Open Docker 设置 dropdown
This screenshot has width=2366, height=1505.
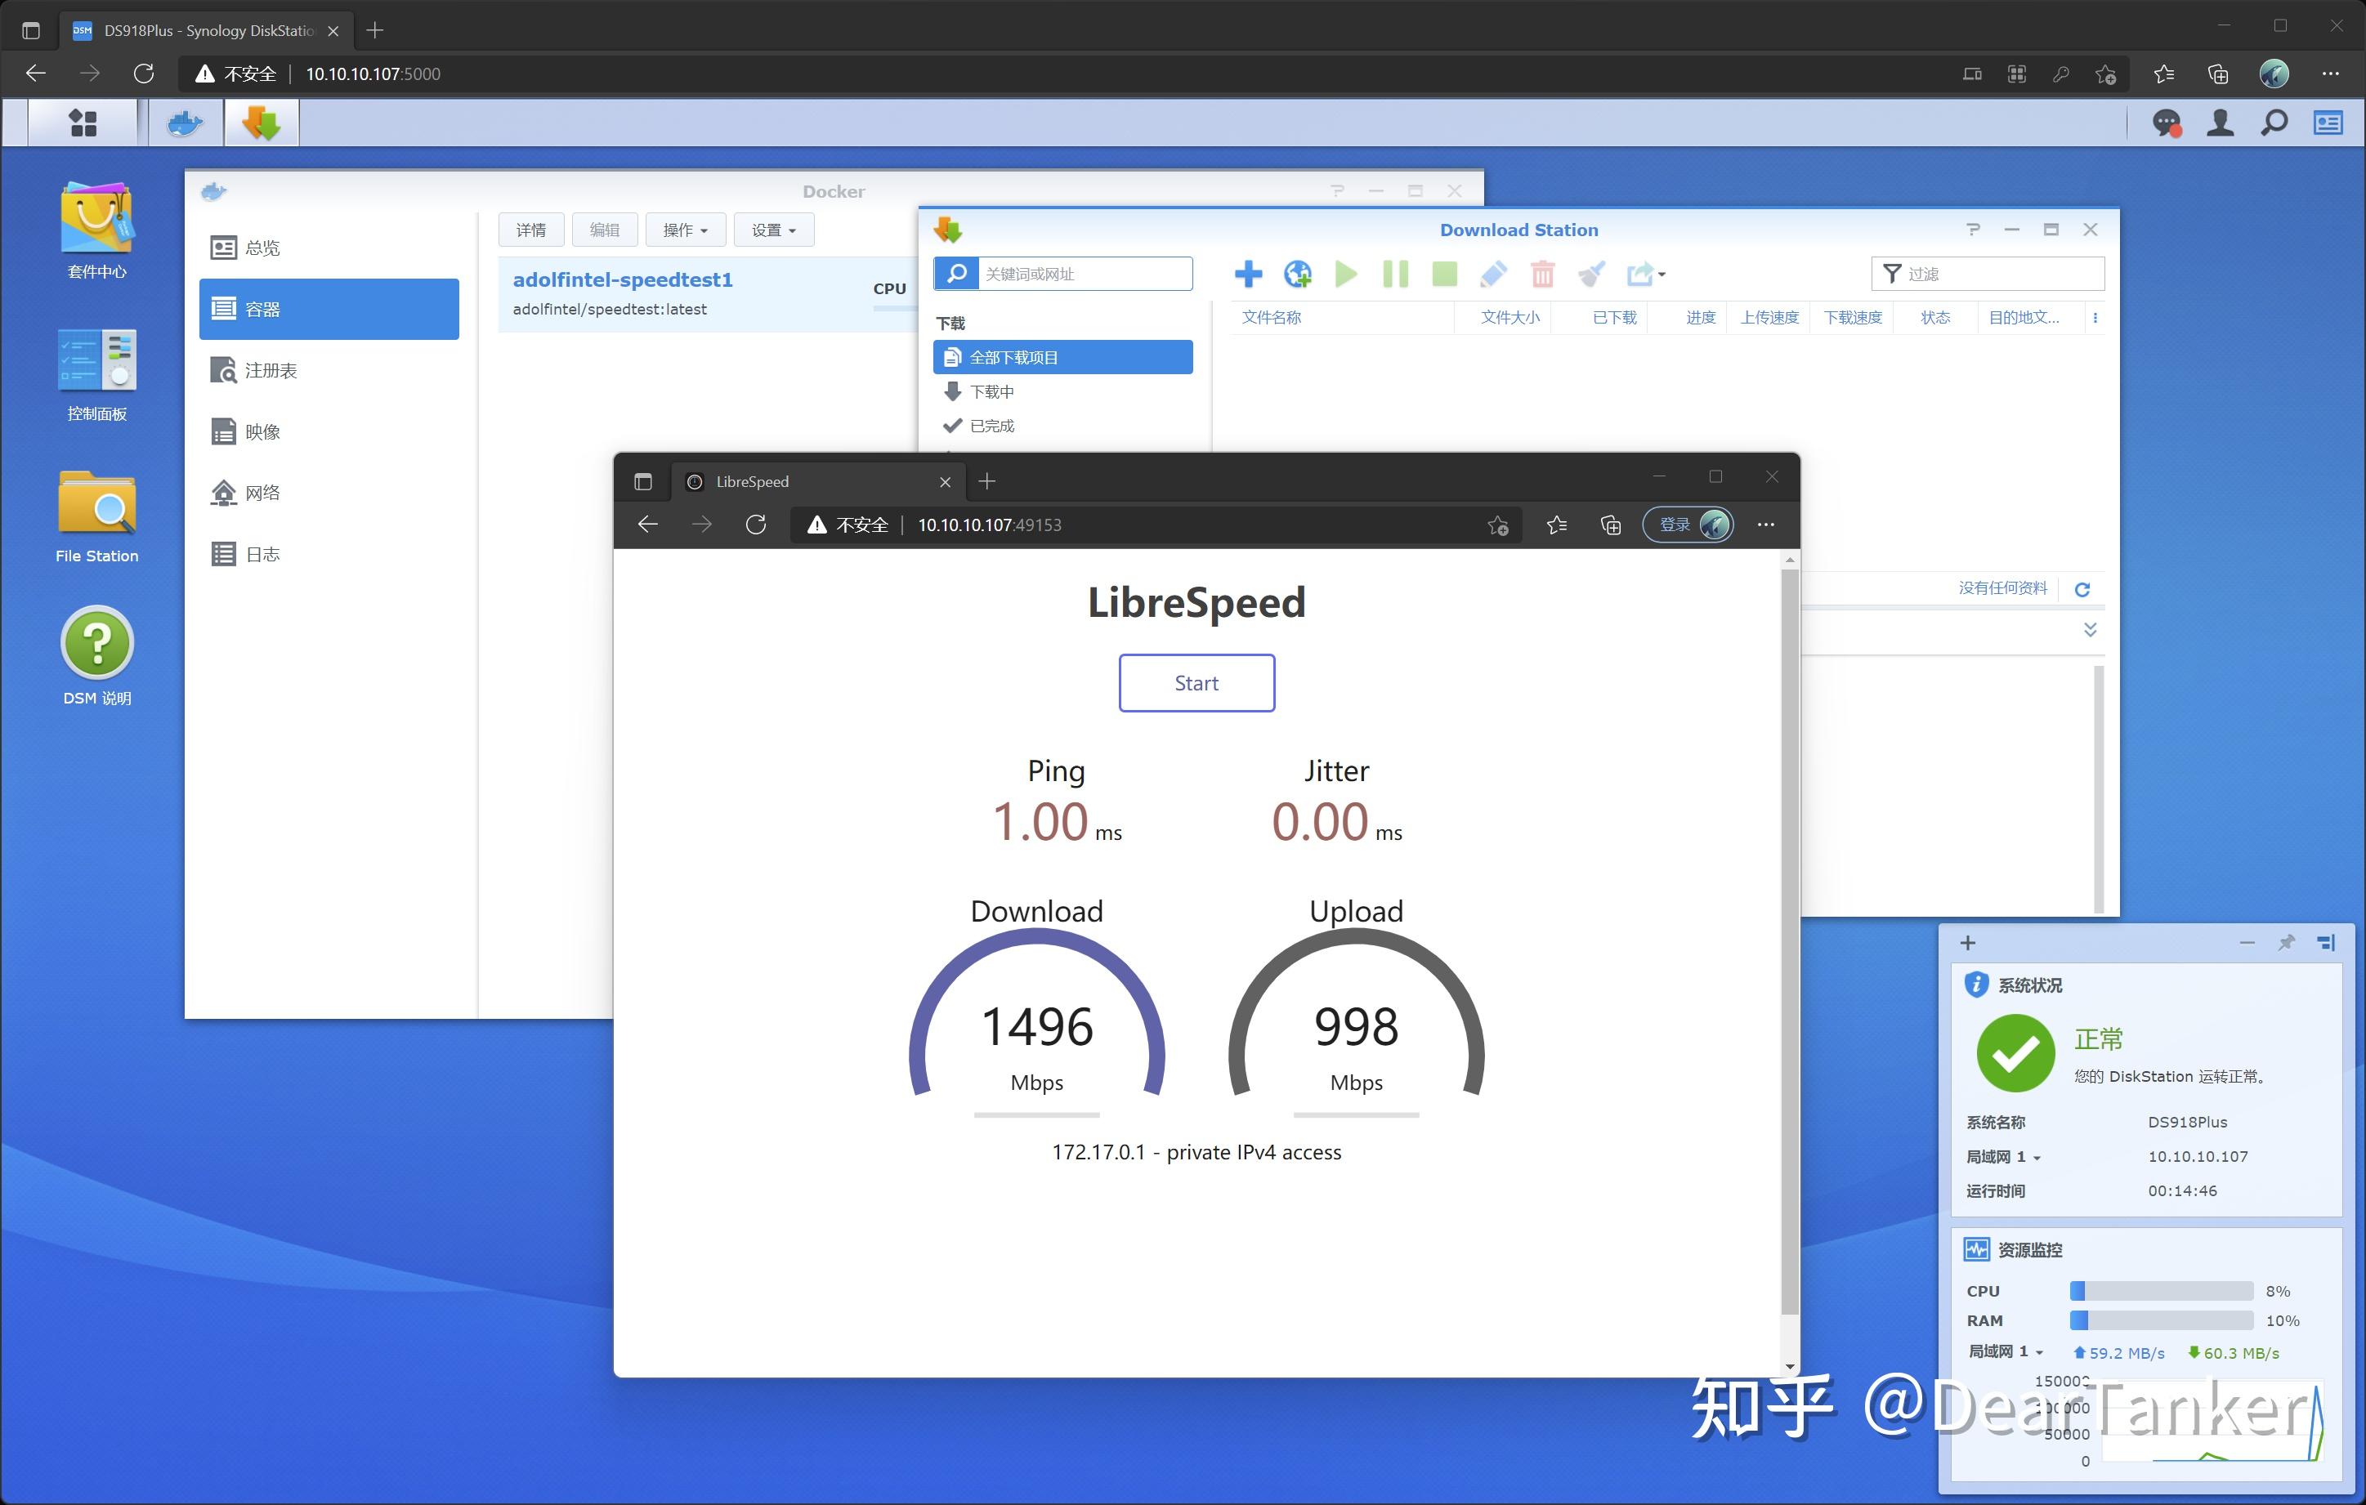(x=773, y=230)
